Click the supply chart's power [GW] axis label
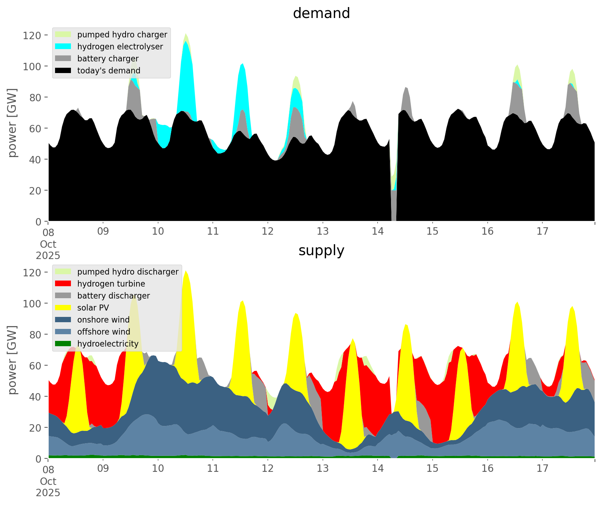 pos(12,360)
